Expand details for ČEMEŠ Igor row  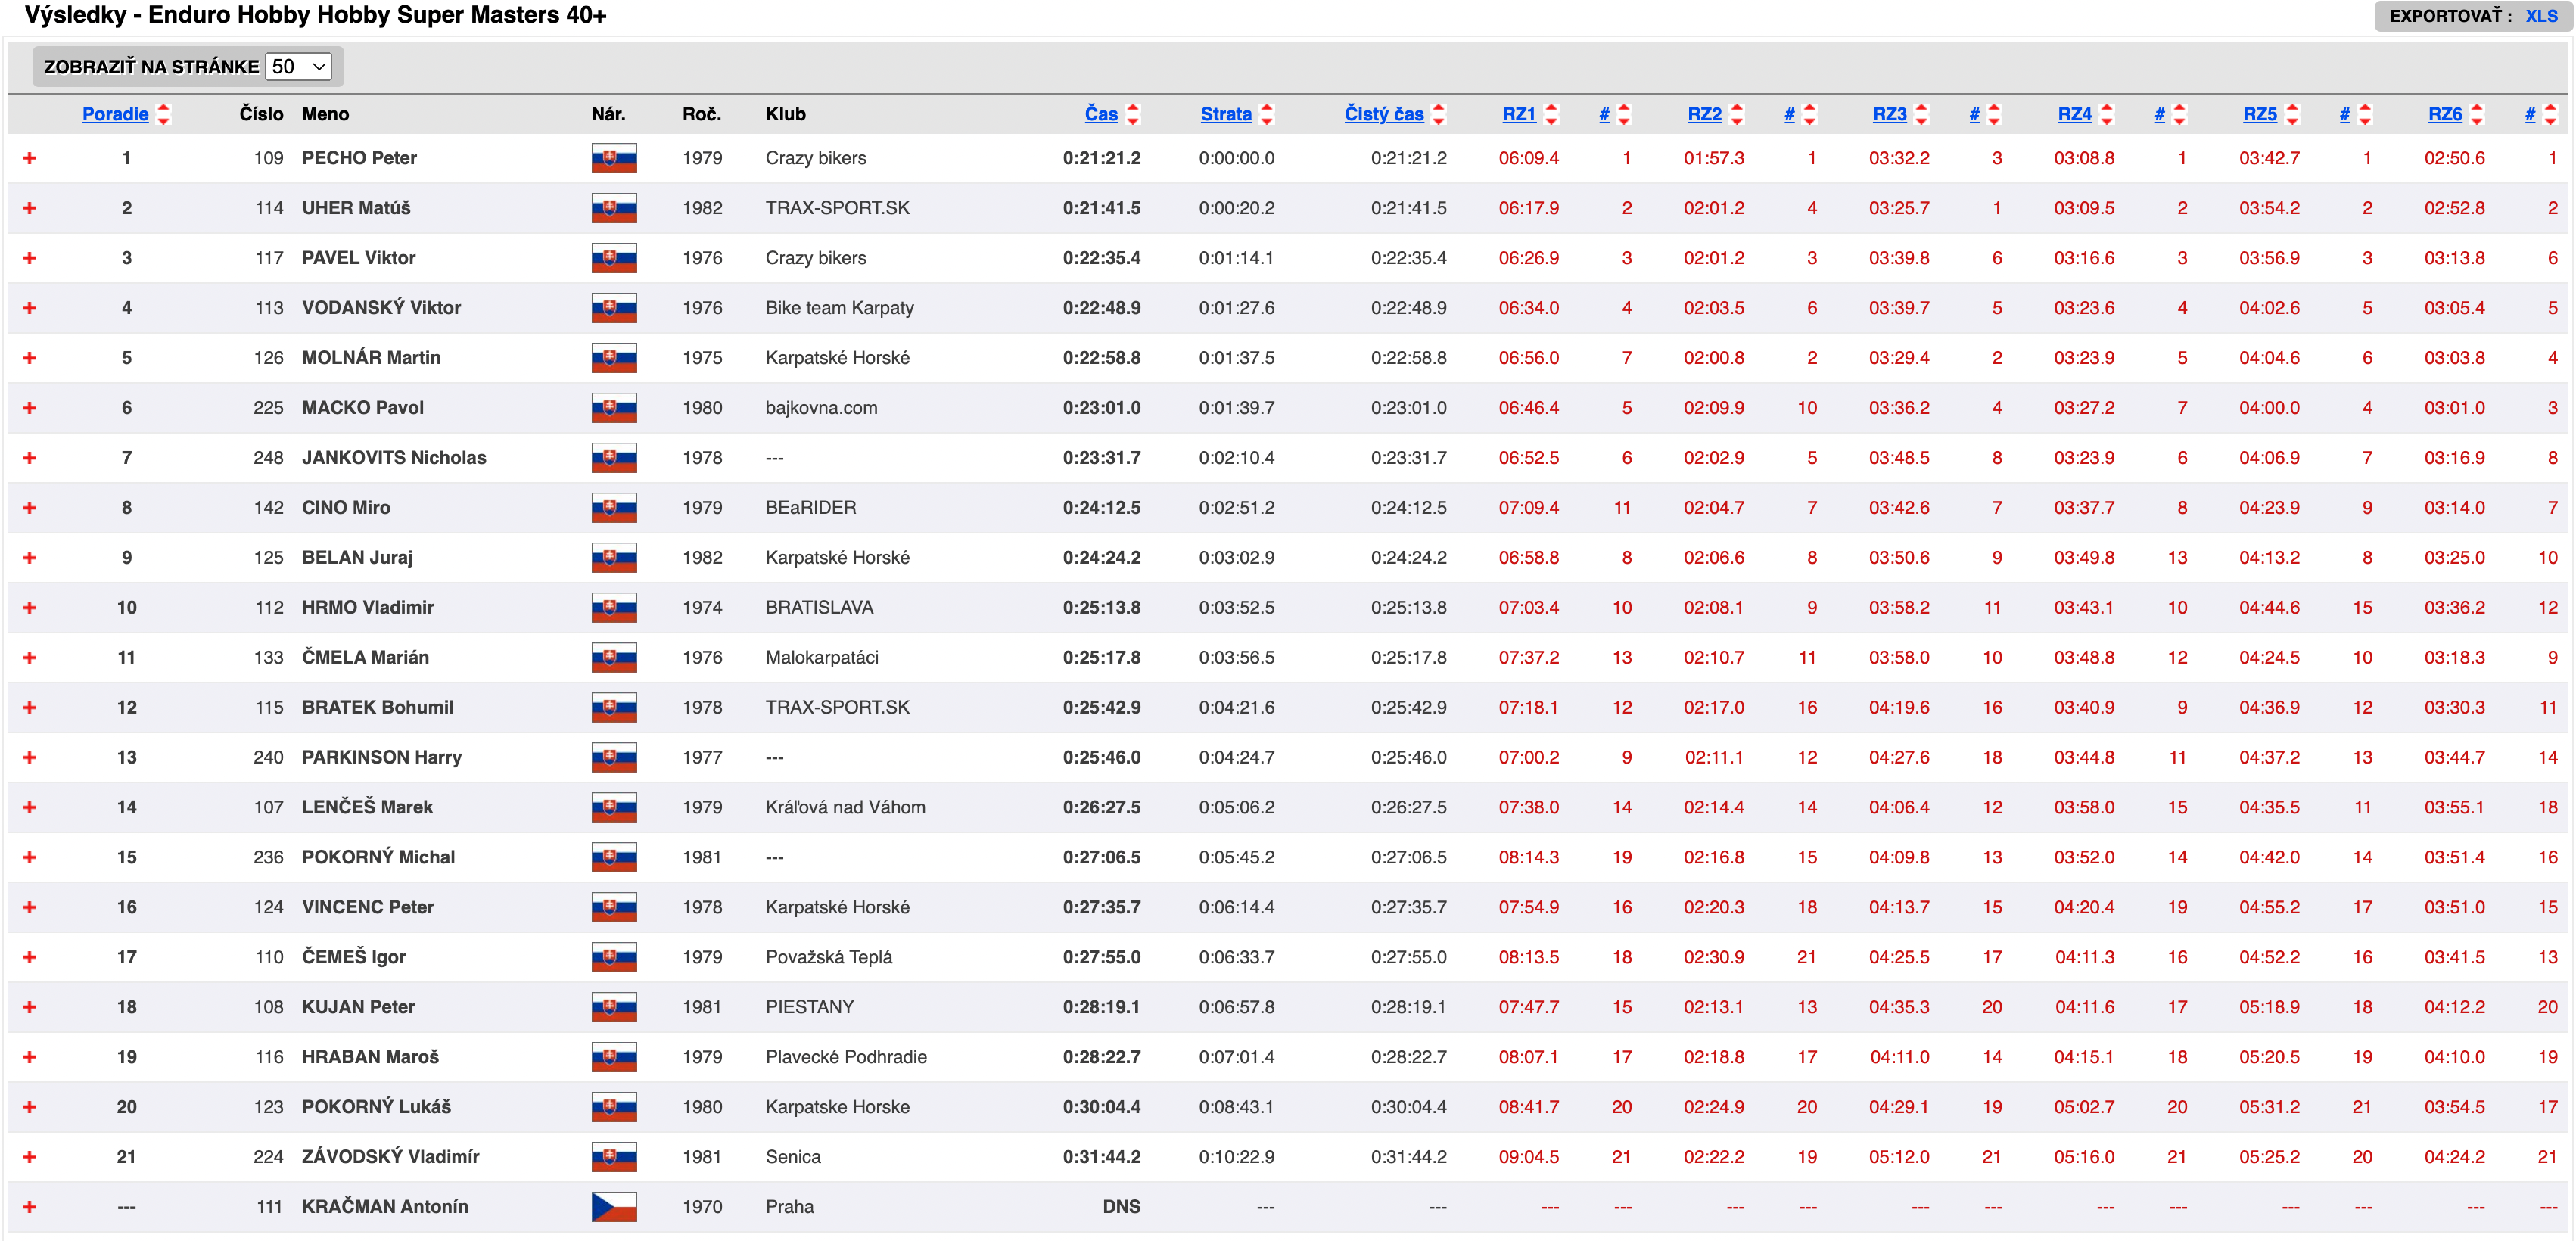coord(29,958)
